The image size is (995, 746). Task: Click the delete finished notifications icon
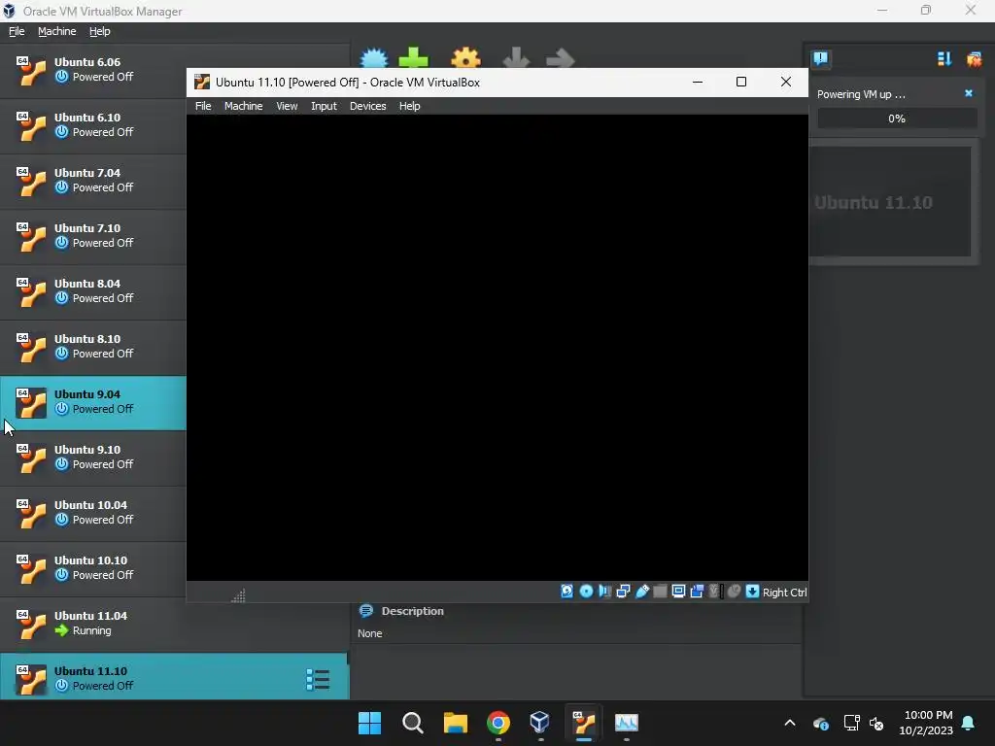[974, 59]
